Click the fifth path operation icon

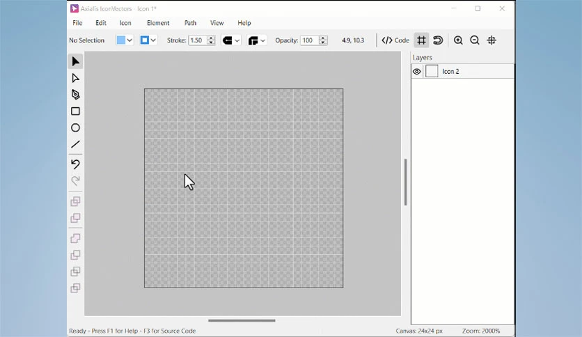(x=75, y=272)
